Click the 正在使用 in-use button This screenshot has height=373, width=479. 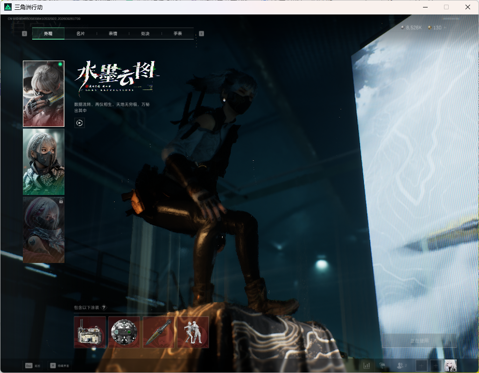point(419,341)
